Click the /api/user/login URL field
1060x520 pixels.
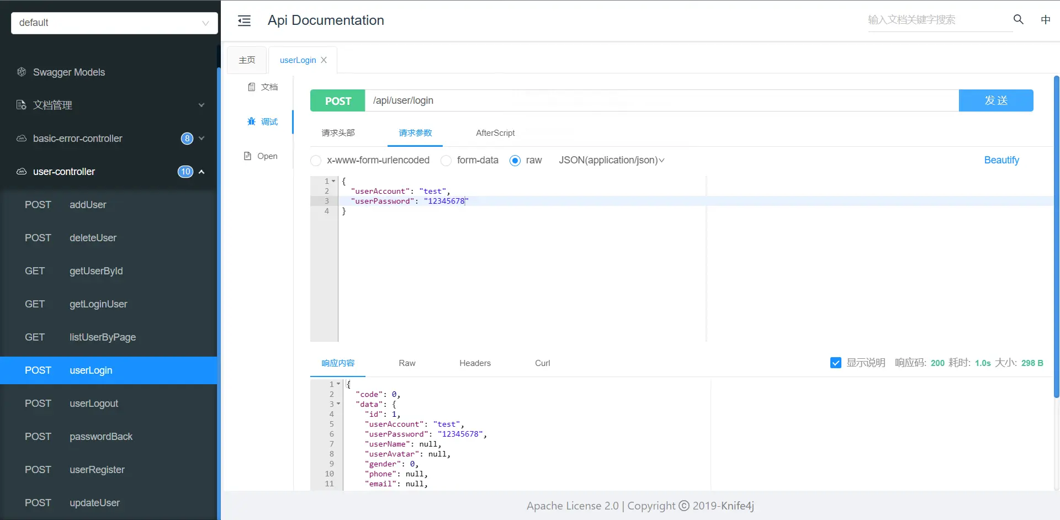(x=662, y=100)
